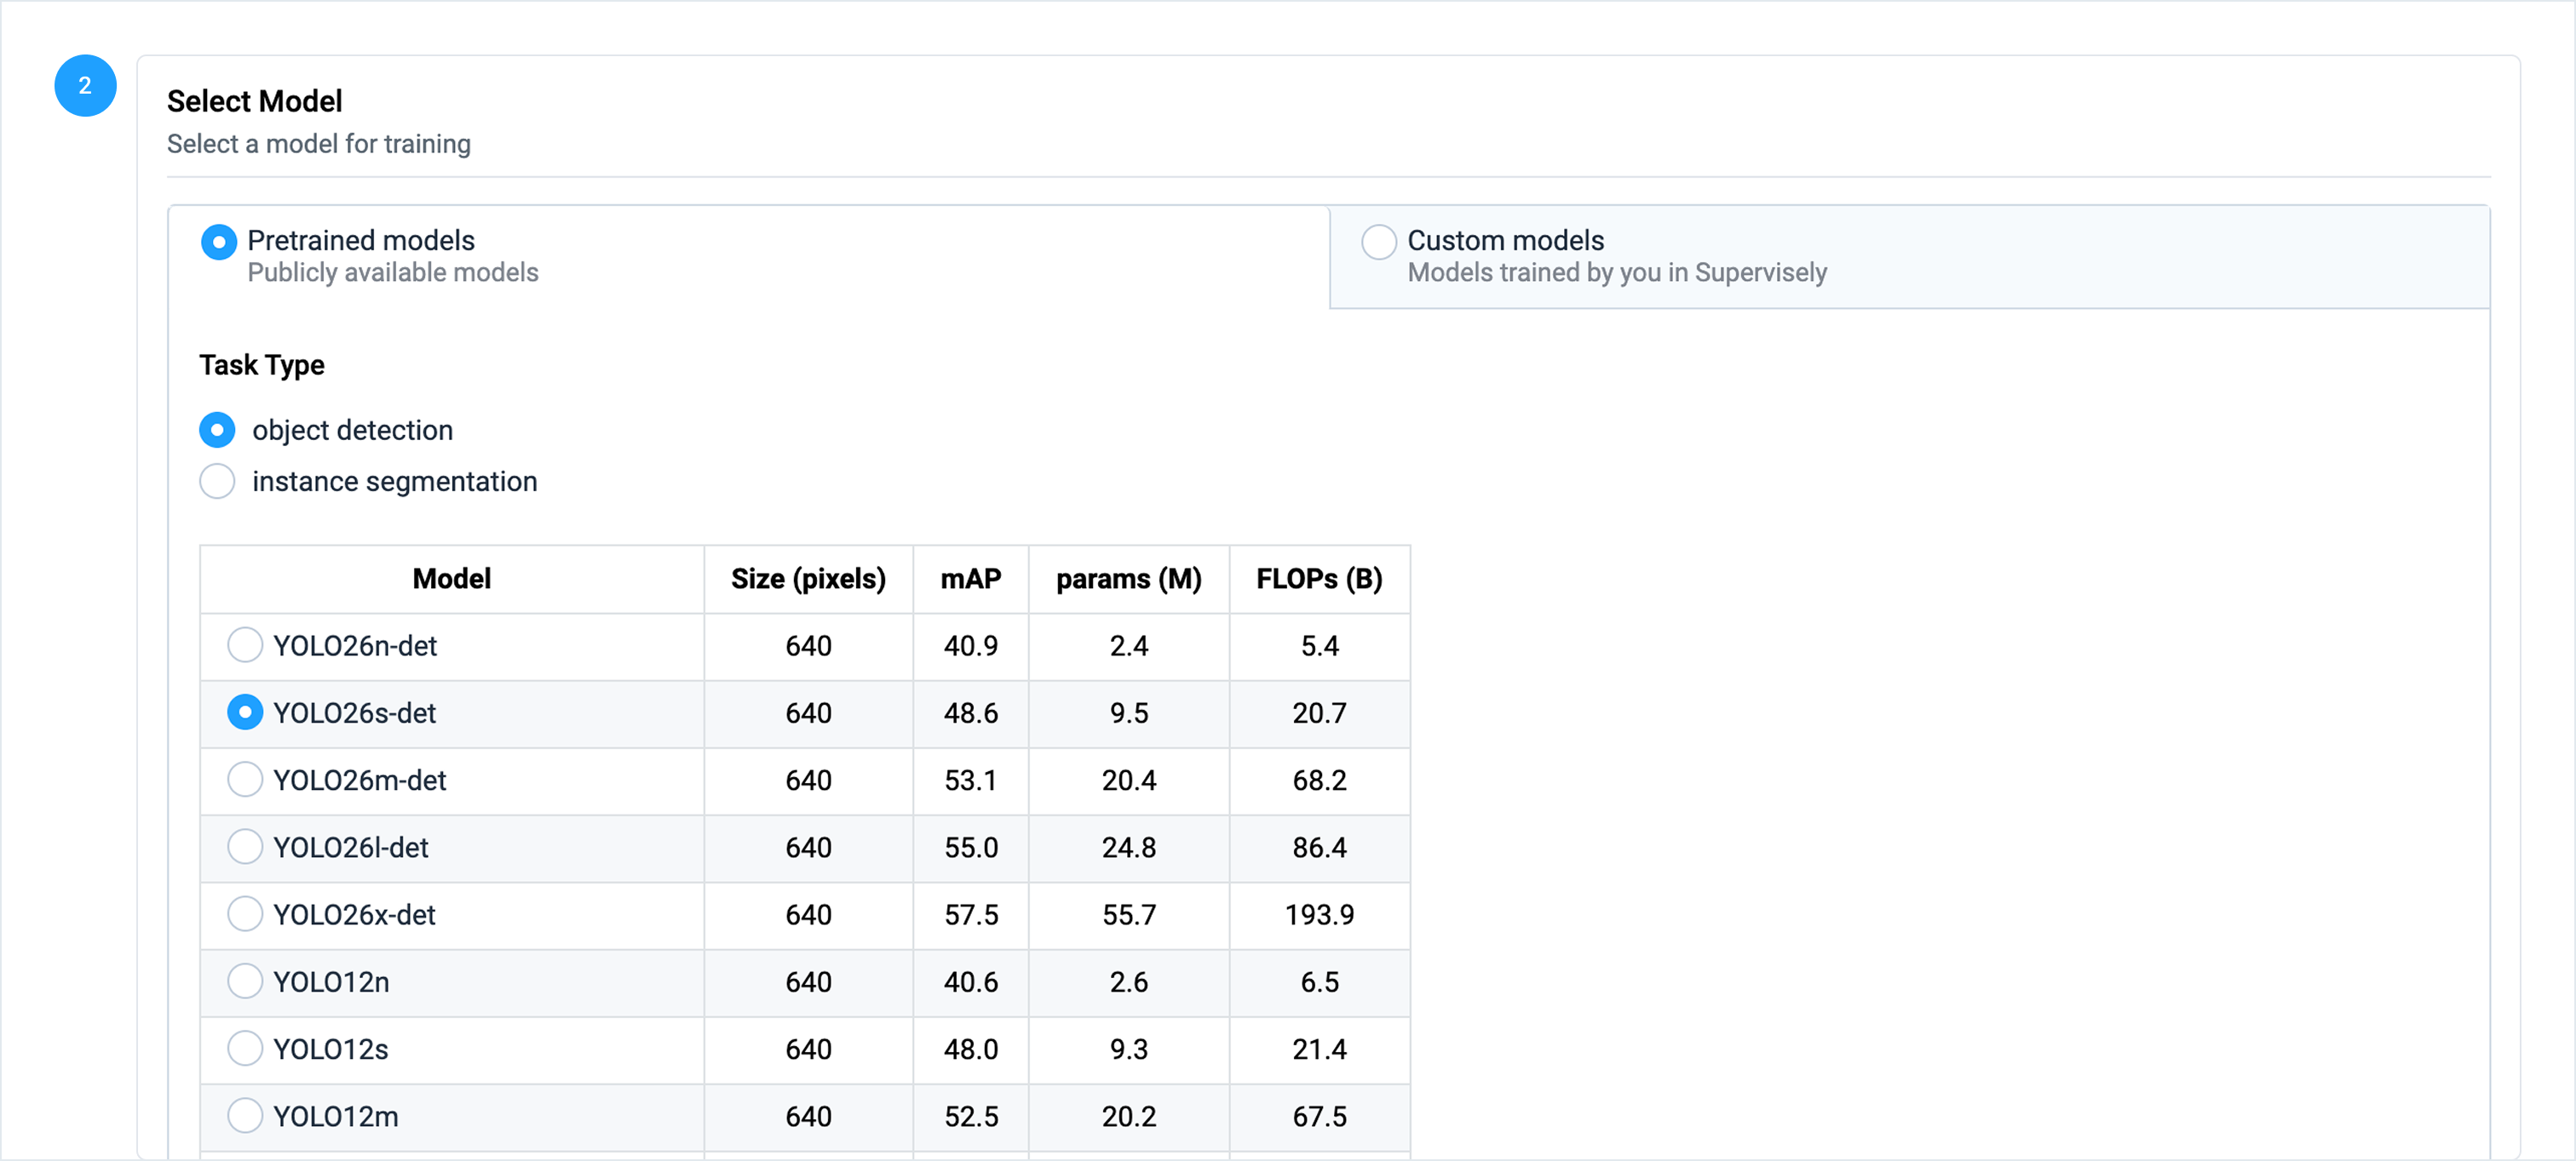Select the YOLO26l-det model radio
This screenshot has width=2576, height=1161.
pyautogui.click(x=245, y=846)
